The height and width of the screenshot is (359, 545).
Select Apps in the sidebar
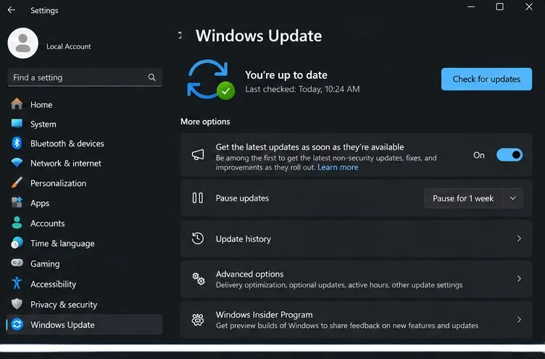pyautogui.click(x=84, y=203)
